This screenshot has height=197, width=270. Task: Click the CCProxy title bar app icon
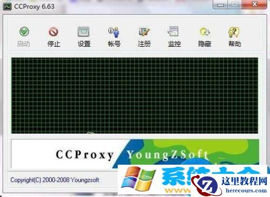pos(8,6)
